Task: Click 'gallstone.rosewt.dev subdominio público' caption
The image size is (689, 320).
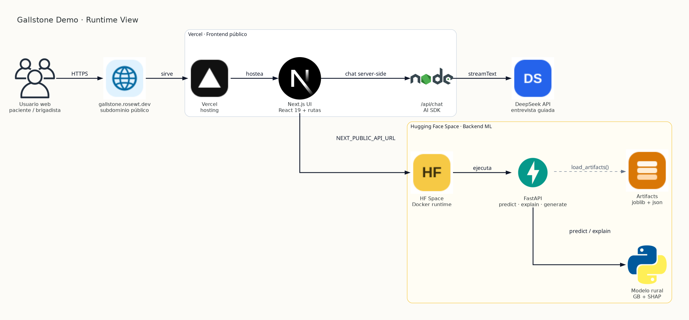Action: point(124,107)
